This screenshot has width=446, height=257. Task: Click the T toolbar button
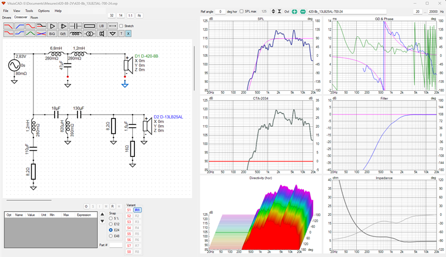click(x=122, y=34)
